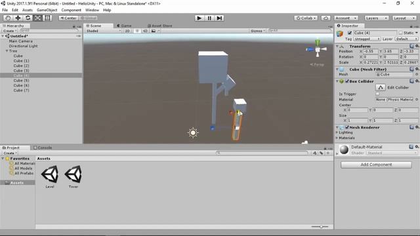Open the Layout dropdown

tap(404, 18)
